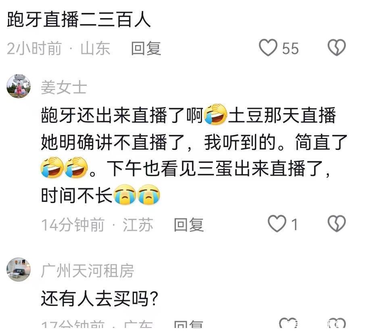Image resolution: width=369 pixels, height=332 pixels.
Task: Dislike the Shandong comment via broken heart
Action: click(x=336, y=48)
